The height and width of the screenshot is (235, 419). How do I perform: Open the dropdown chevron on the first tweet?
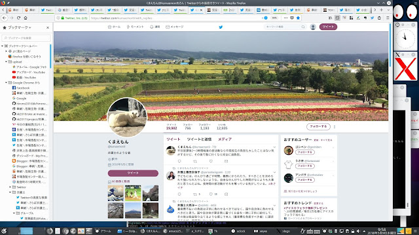(274, 147)
